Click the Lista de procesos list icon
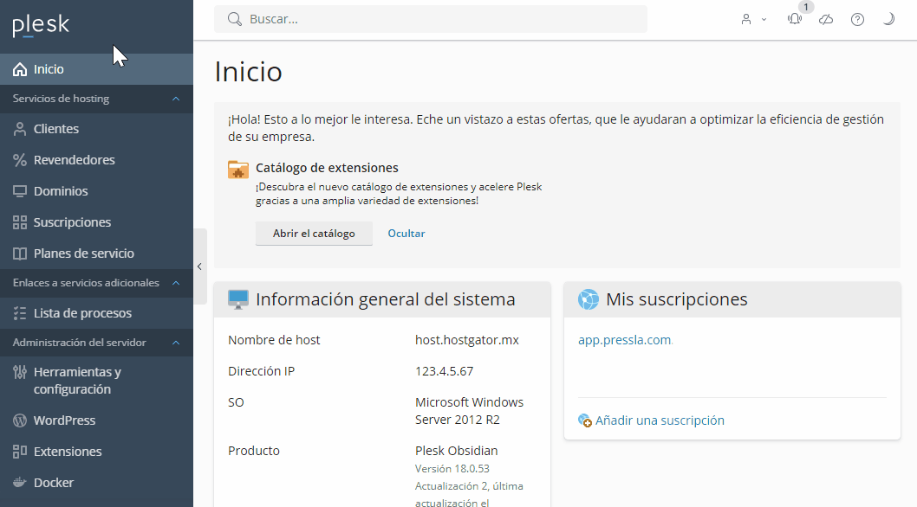 click(20, 313)
